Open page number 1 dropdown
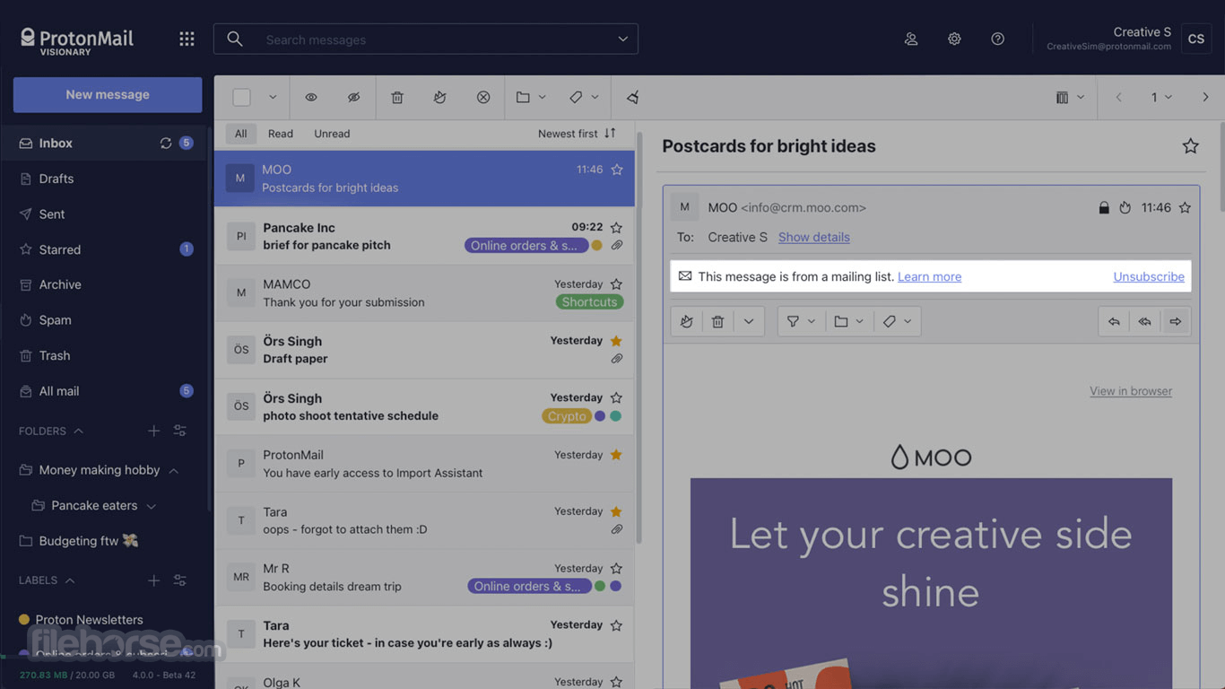Viewport: 1225px width, 689px height. (1161, 97)
